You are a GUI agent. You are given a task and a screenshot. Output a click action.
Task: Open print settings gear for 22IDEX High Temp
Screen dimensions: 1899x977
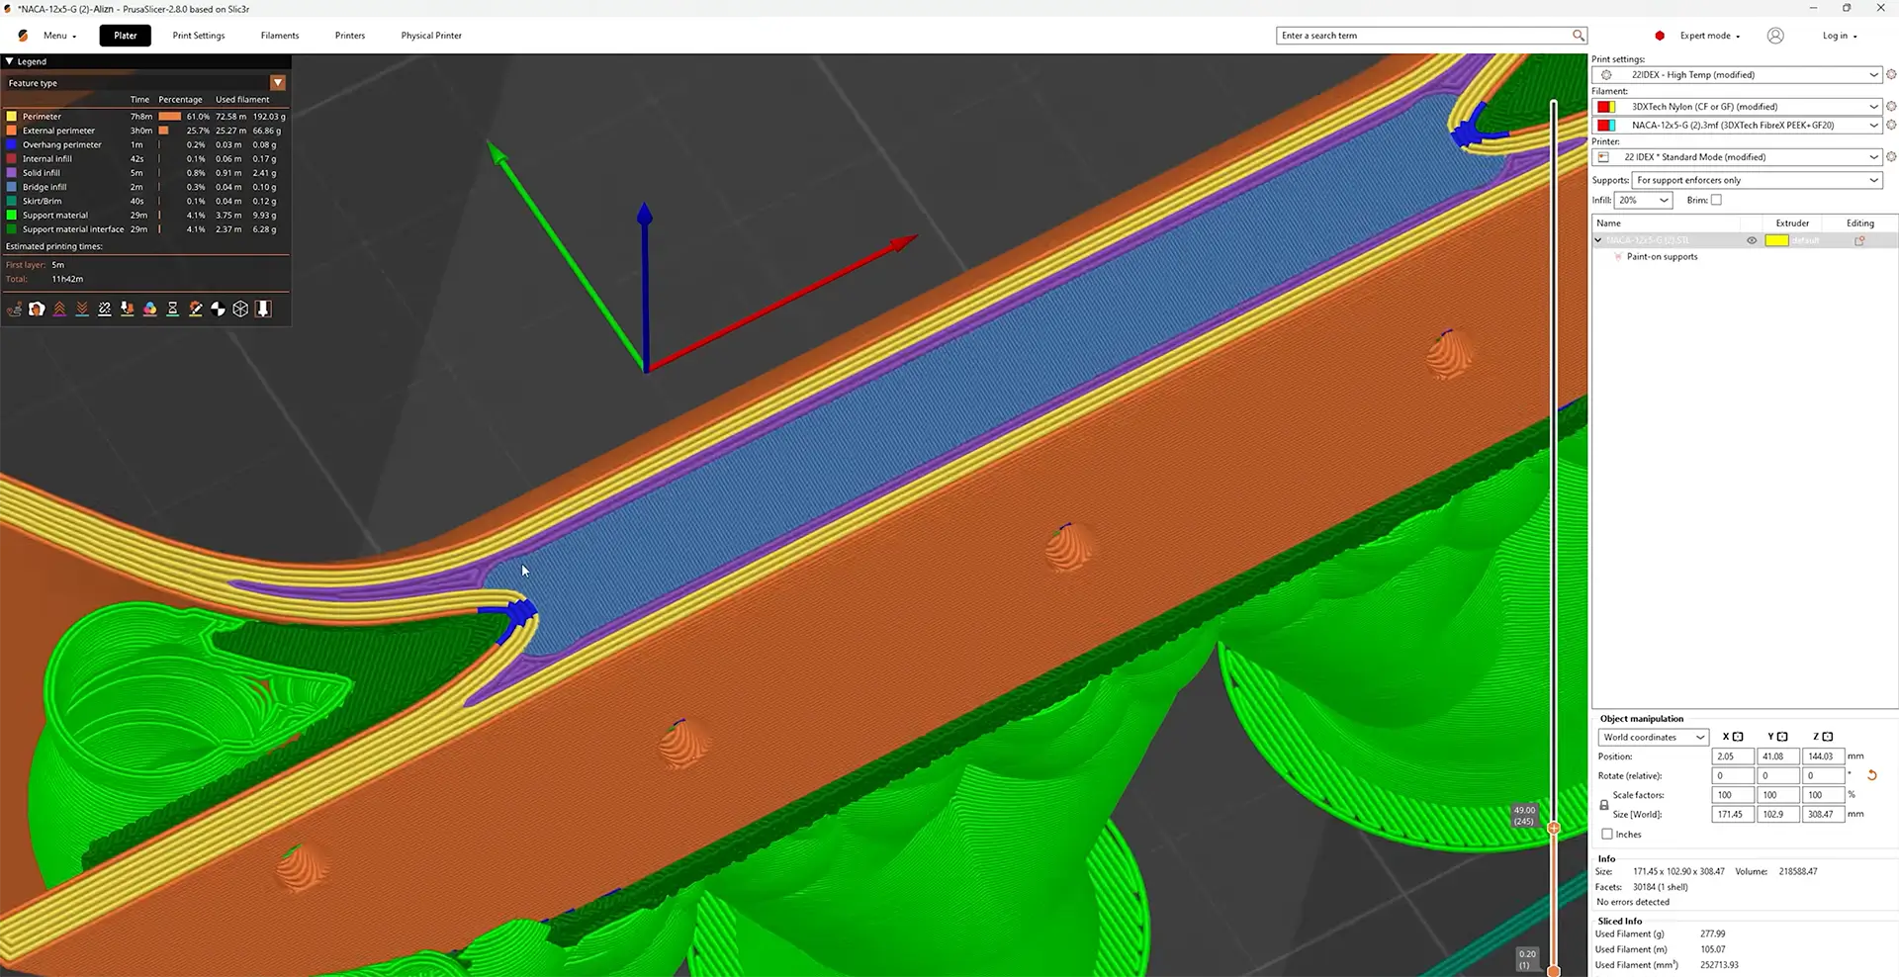click(1891, 75)
